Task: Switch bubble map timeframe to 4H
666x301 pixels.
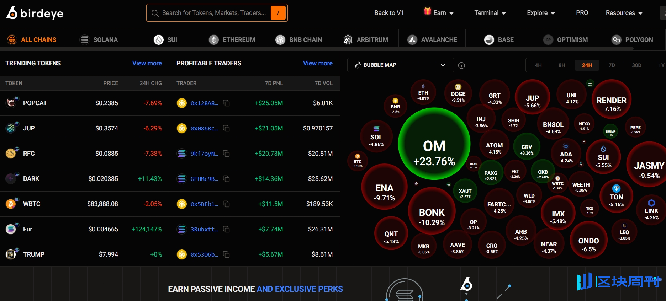Action: click(x=538, y=65)
